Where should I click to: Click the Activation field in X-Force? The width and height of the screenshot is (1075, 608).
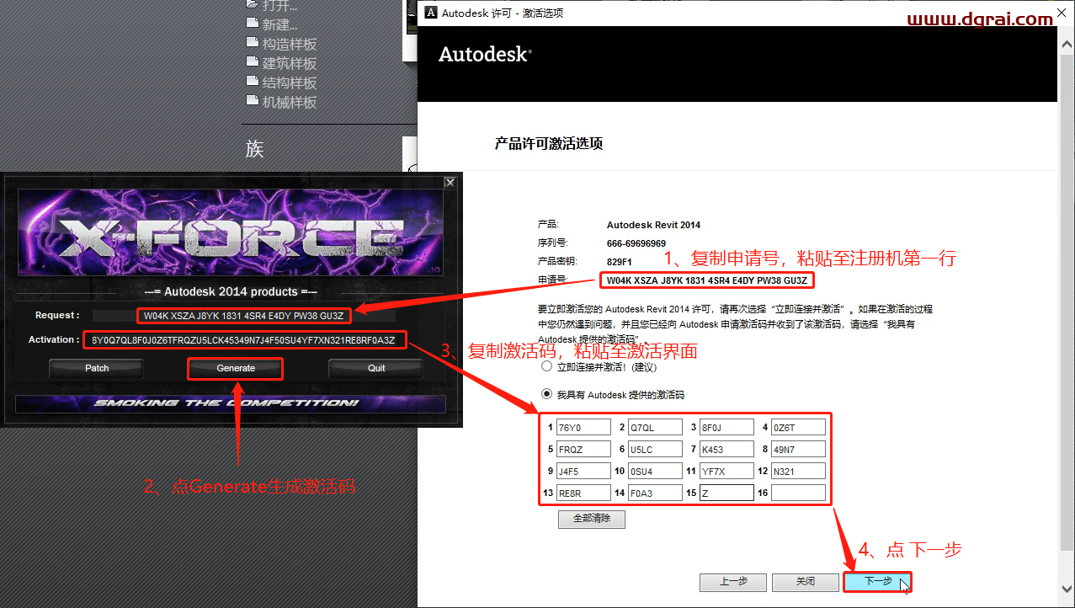click(245, 340)
